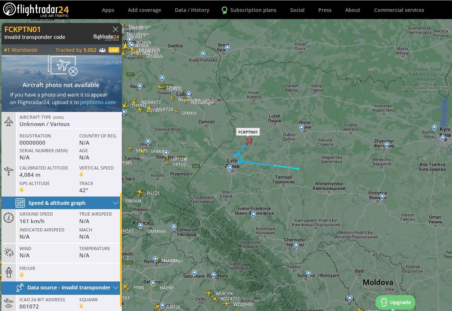Click registration value 00000000
This screenshot has width=452, height=311.
(32, 143)
